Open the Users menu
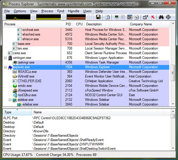 point(87,11)
